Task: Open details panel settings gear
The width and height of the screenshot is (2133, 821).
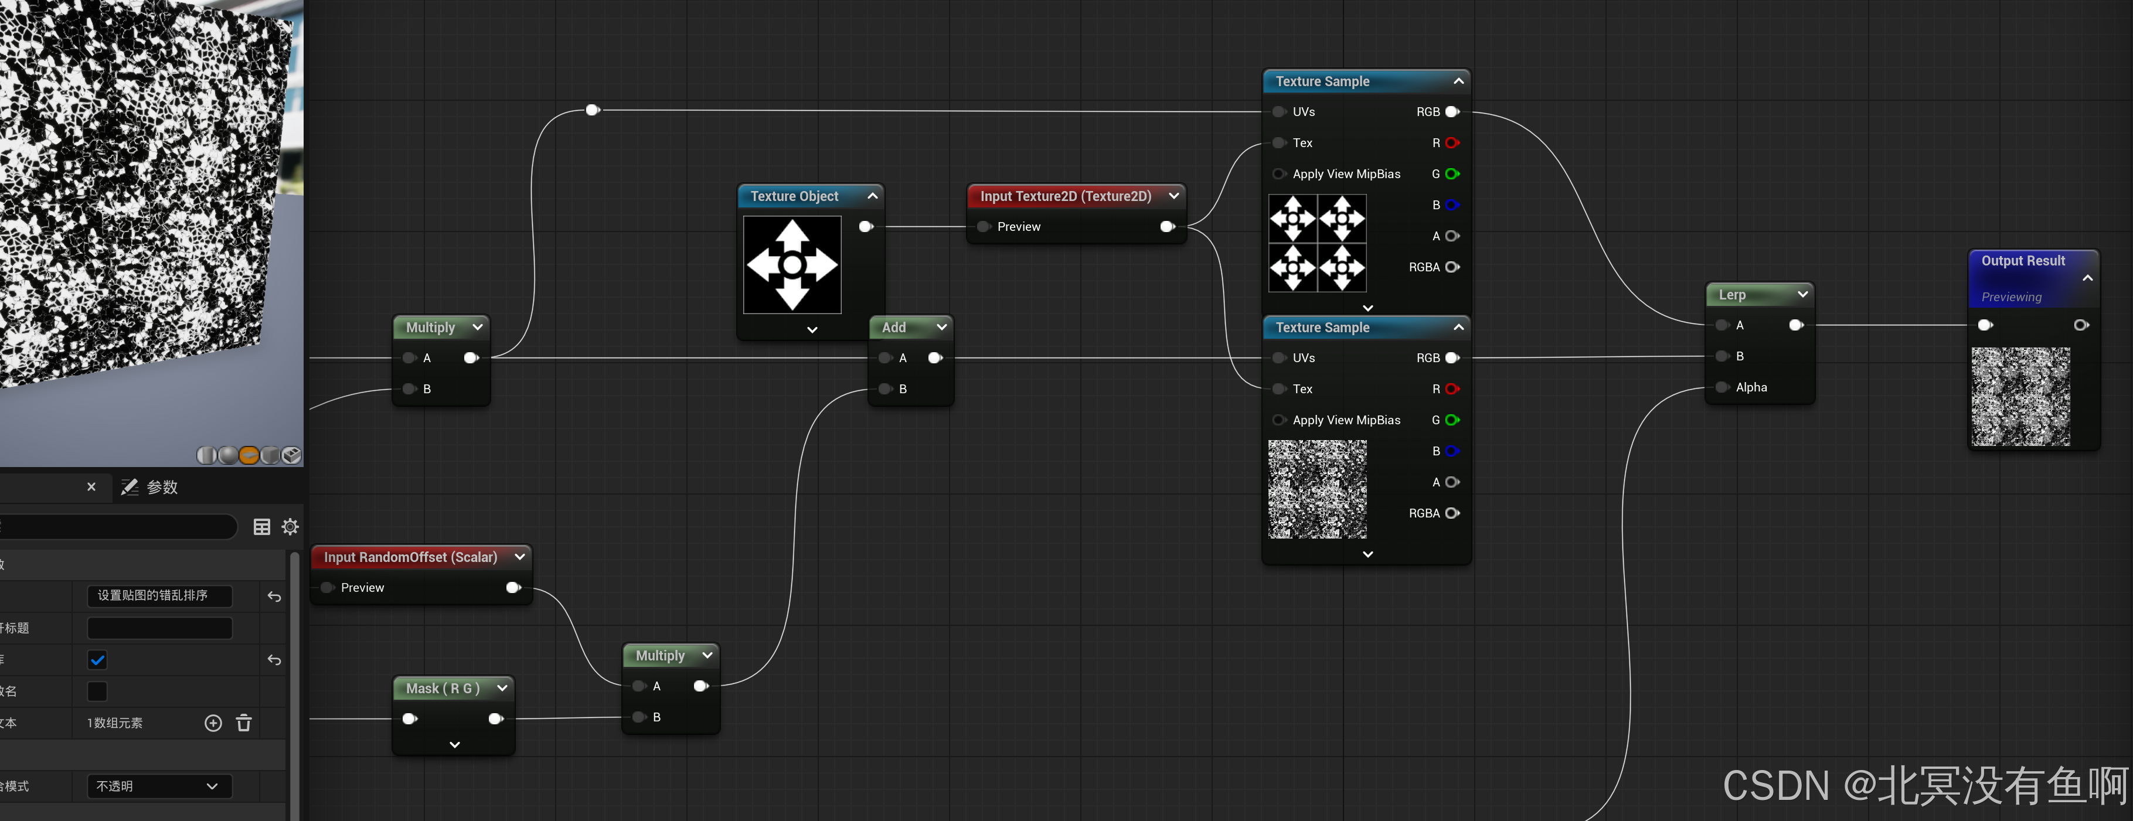Action: (x=290, y=526)
